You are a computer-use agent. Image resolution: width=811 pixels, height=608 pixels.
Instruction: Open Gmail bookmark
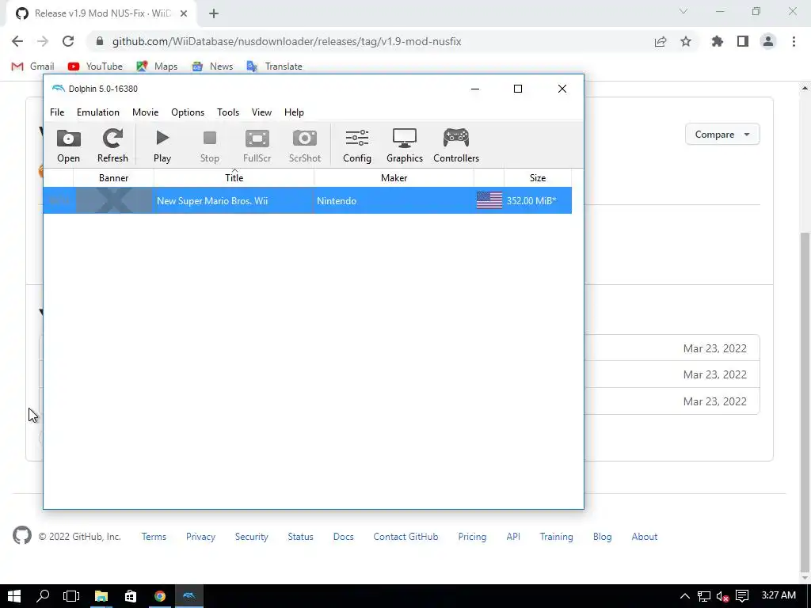pos(33,66)
